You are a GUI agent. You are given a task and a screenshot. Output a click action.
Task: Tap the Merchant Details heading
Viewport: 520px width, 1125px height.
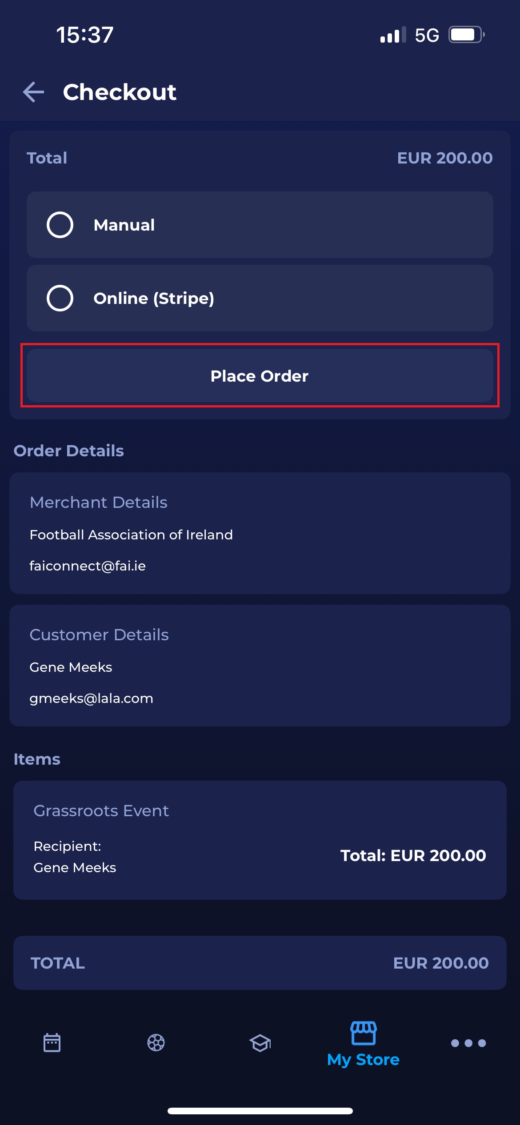pyautogui.click(x=98, y=502)
